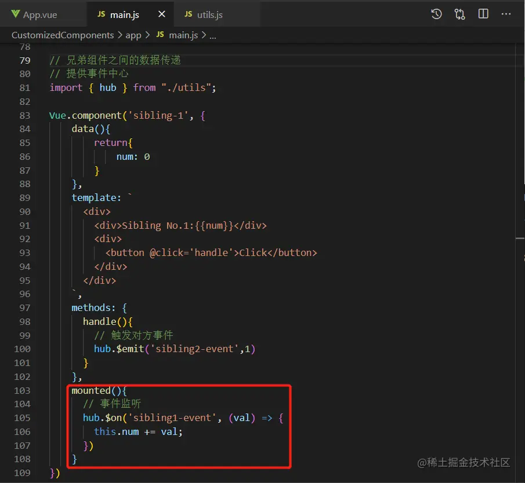Click 'sibling2-event' string
The width and height of the screenshot is (525, 483).
194,349
